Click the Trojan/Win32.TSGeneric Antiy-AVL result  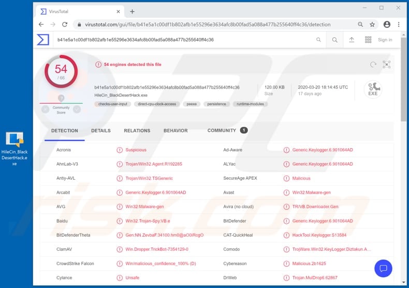tap(149, 178)
